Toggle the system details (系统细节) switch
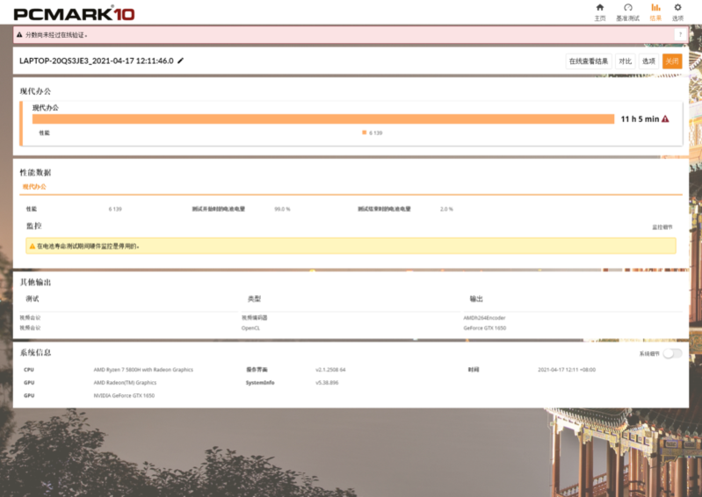 point(672,353)
